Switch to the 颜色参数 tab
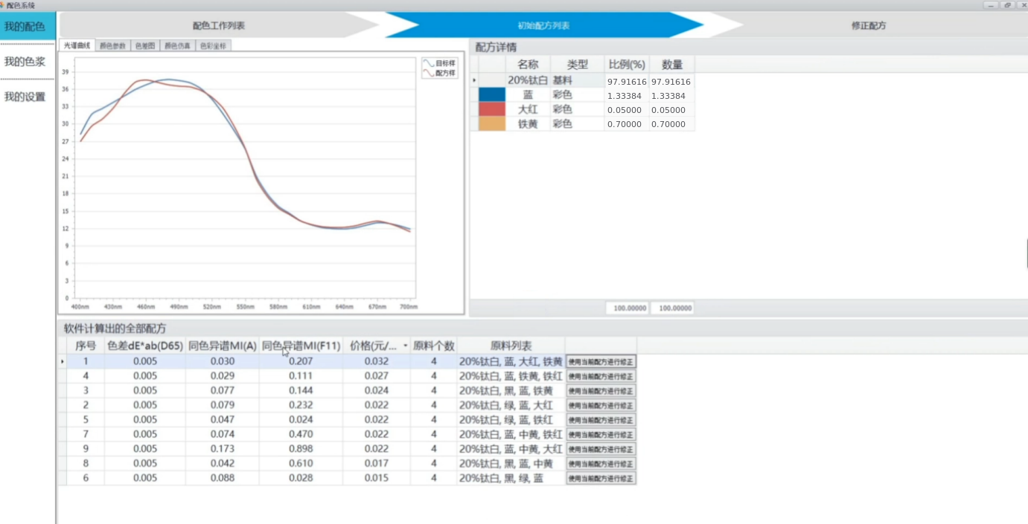The width and height of the screenshot is (1028, 524). coord(112,45)
